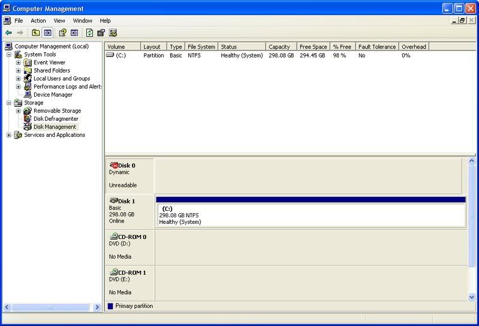
Task: Expand the Removable Storage node
Action: click(x=19, y=110)
